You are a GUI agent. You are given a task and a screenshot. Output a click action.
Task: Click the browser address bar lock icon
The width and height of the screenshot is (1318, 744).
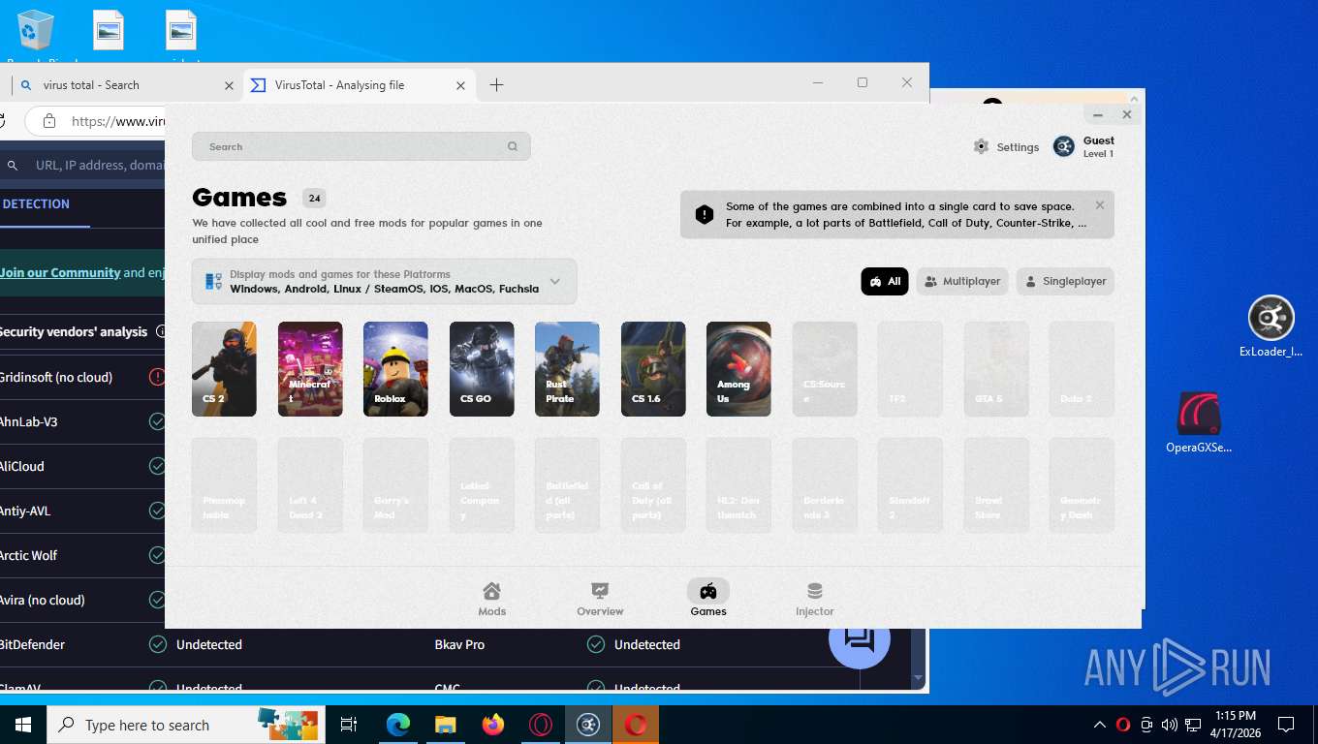[47, 121]
